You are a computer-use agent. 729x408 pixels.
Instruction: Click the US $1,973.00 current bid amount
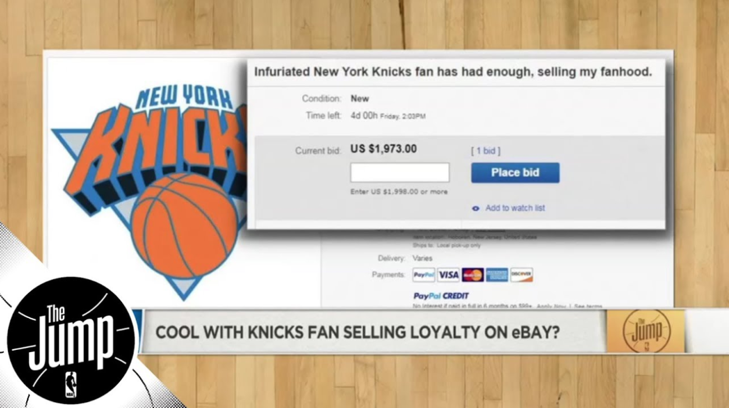coord(384,149)
